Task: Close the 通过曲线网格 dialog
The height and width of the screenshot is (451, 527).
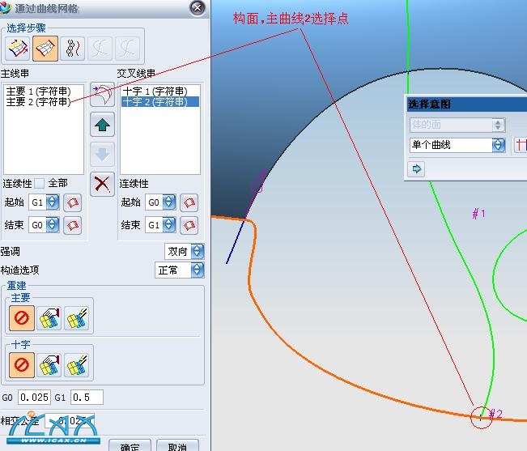Action: pos(198,7)
